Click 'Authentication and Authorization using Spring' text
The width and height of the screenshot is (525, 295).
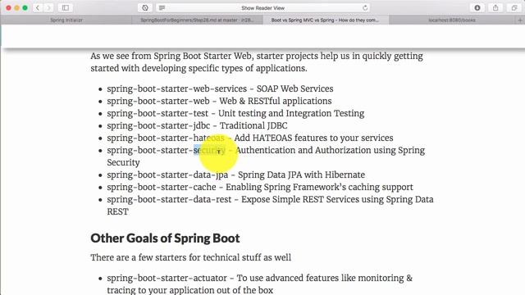[330, 150]
